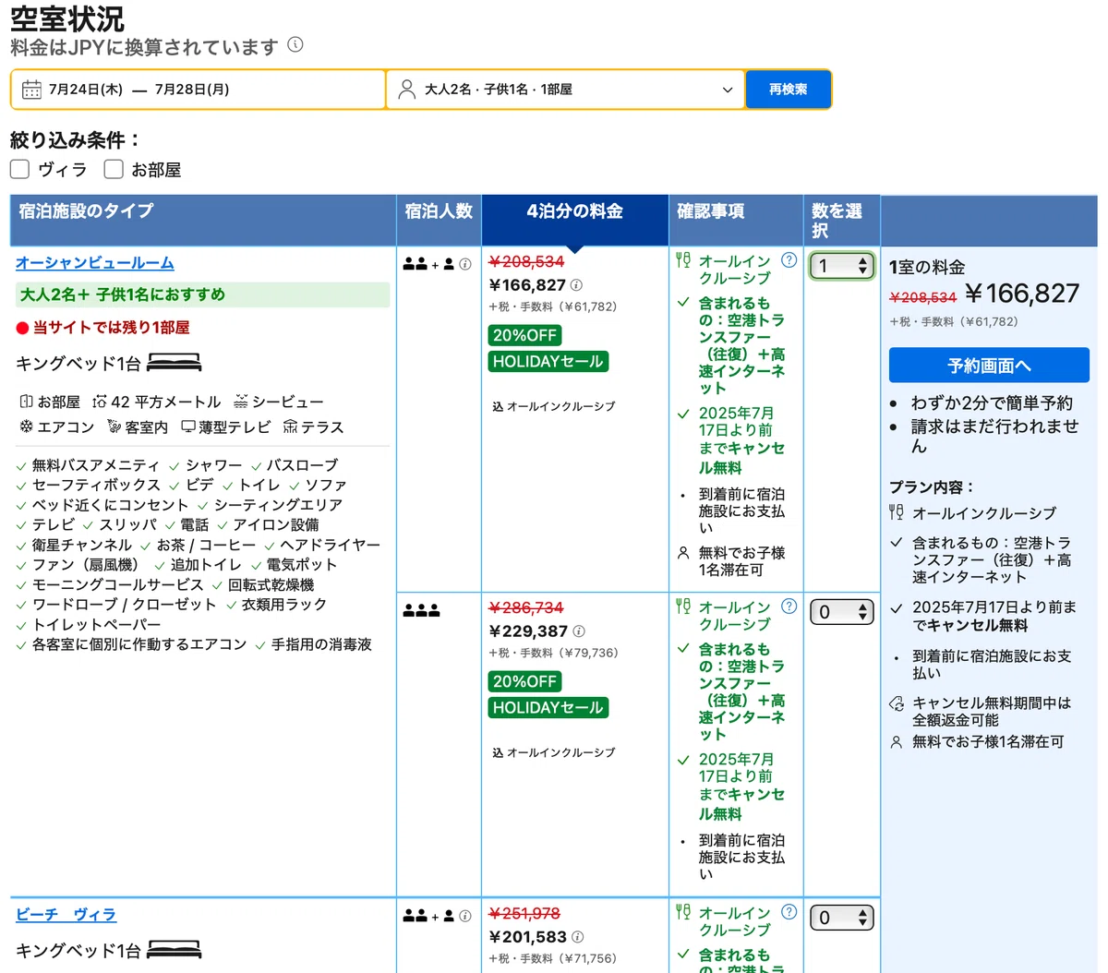The width and height of the screenshot is (1108, 973).
Task: Open the ビーチ ヴィラ link
Action: [x=66, y=915]
